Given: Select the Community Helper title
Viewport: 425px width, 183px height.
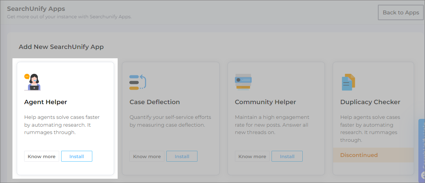Looking at the screenshot, I should 265,102.
